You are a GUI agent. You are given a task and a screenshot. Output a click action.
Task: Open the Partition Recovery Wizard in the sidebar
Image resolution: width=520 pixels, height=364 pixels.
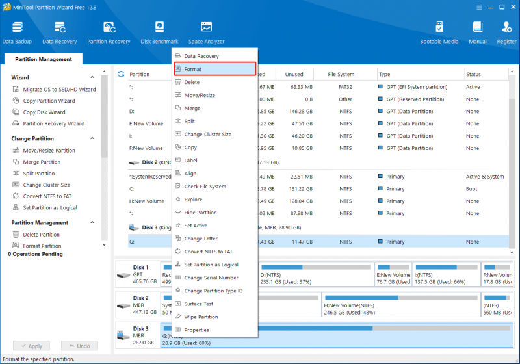tap(48, 123)
